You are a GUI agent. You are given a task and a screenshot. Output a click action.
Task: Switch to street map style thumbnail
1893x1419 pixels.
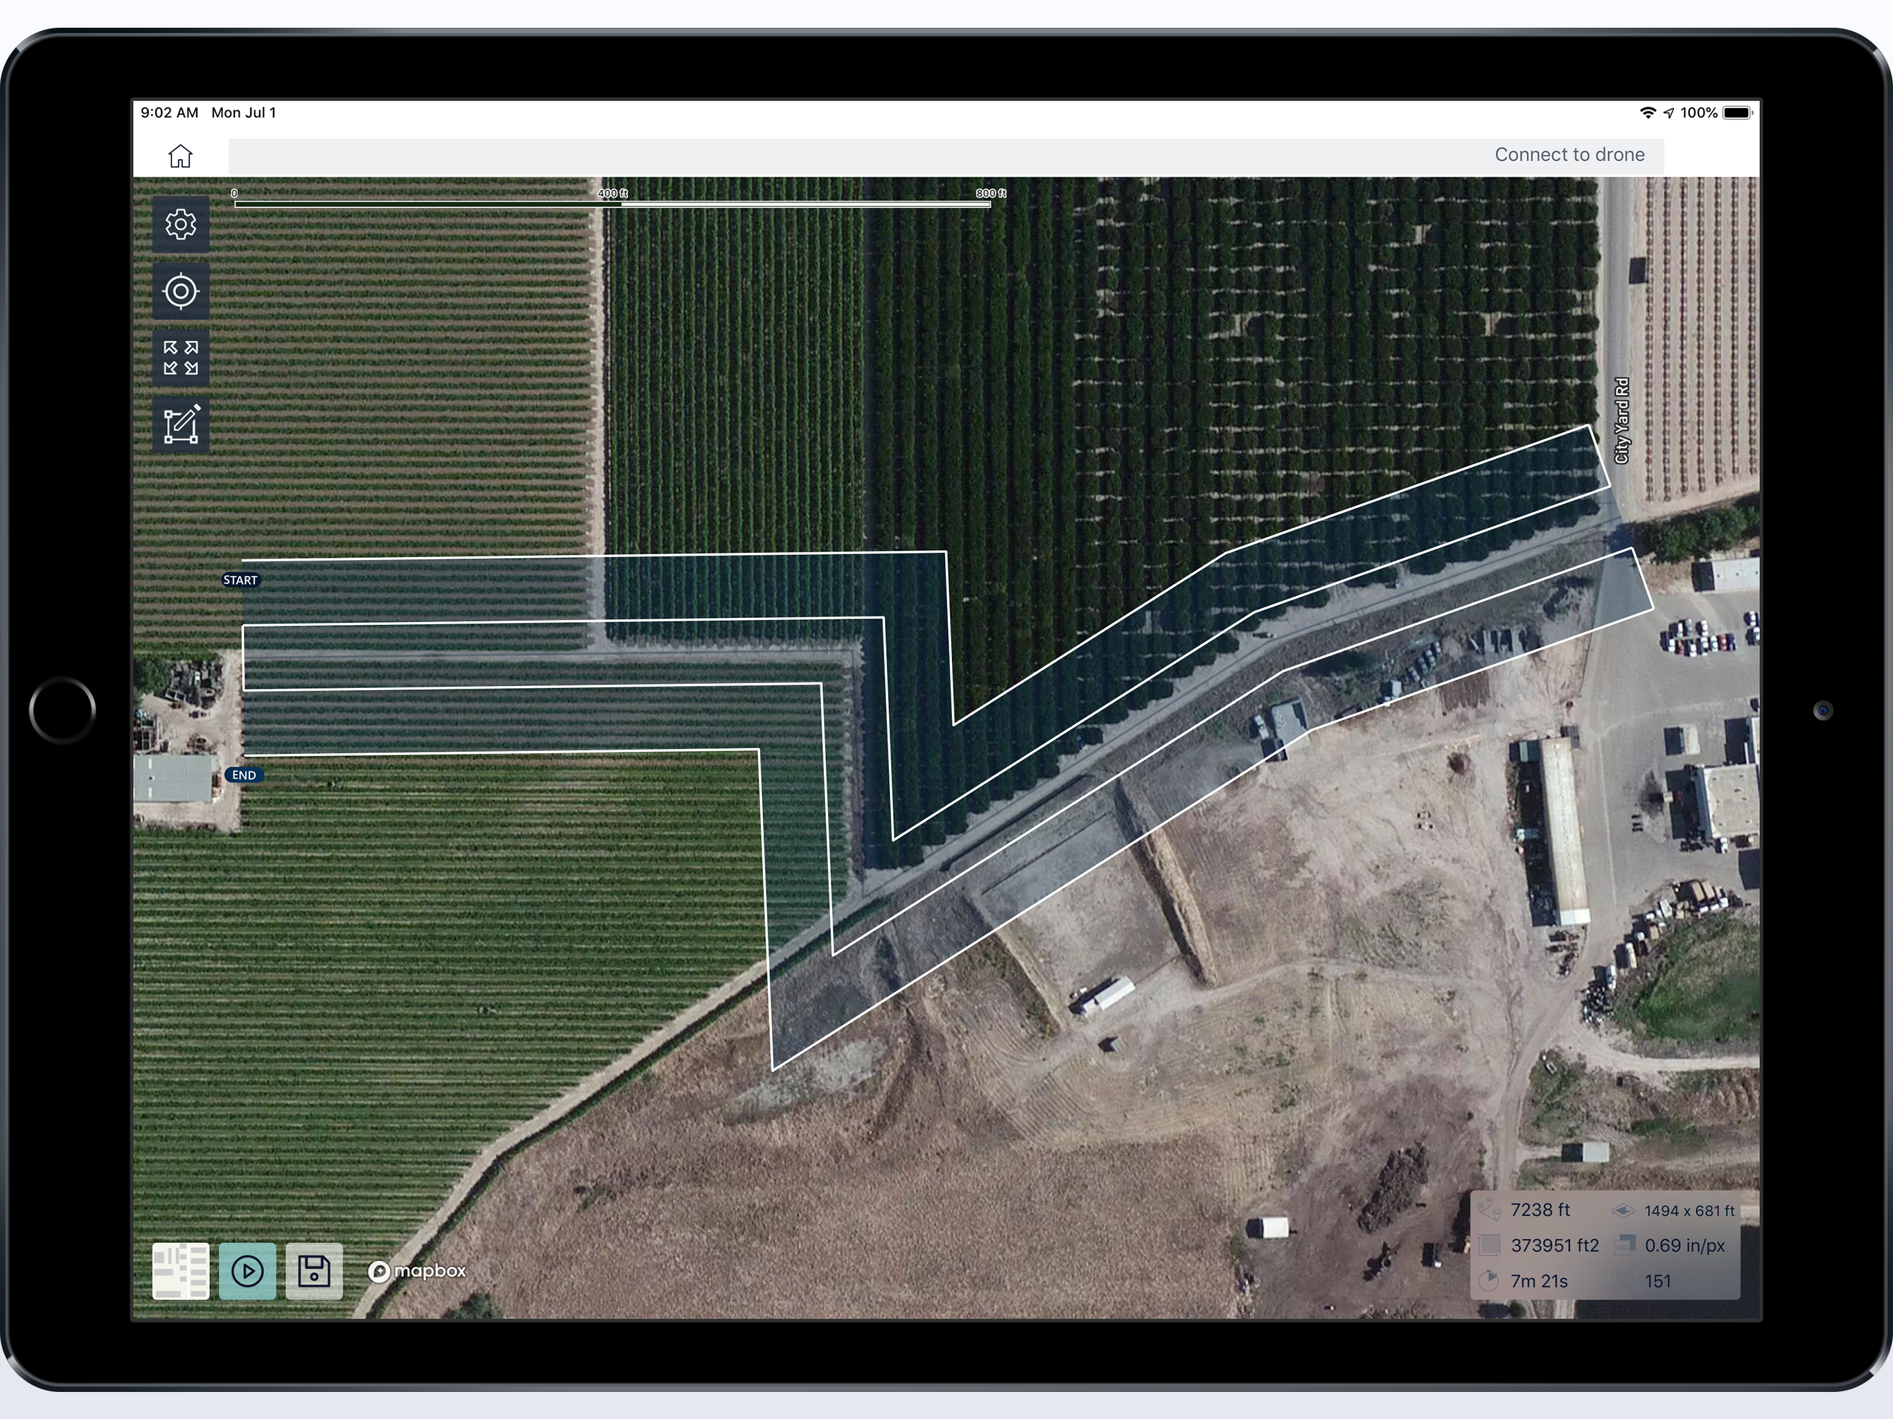click(181, 1271)
